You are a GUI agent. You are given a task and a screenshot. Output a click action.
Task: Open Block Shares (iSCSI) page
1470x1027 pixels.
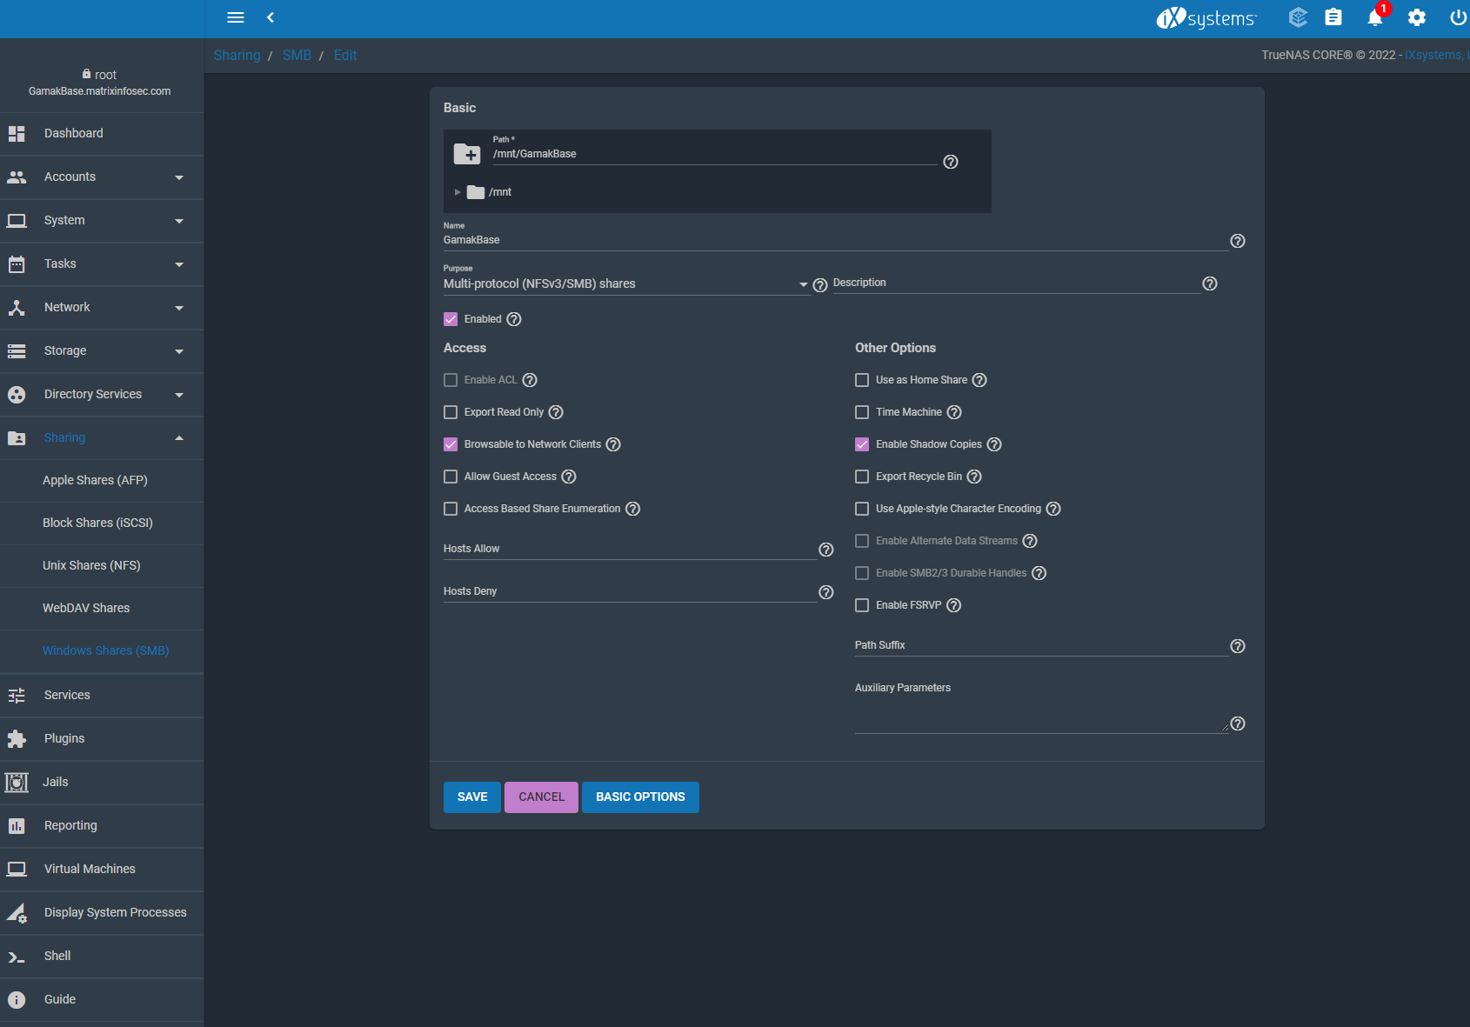click(102, 524)
